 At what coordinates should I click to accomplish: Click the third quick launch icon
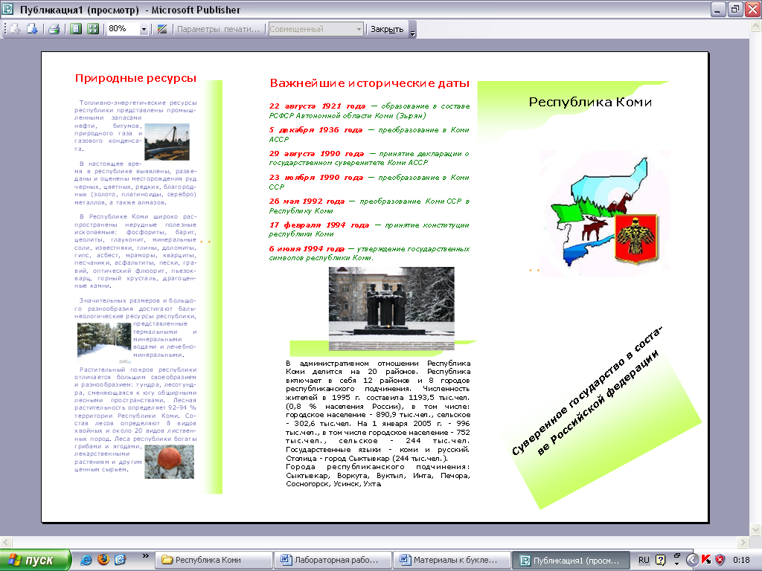pyautogui.click(x=120, y=560)
